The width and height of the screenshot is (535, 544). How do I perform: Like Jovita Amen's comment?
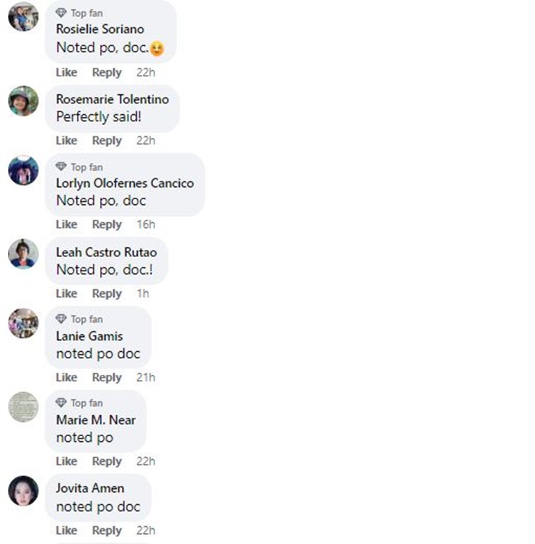click(66, 530)
